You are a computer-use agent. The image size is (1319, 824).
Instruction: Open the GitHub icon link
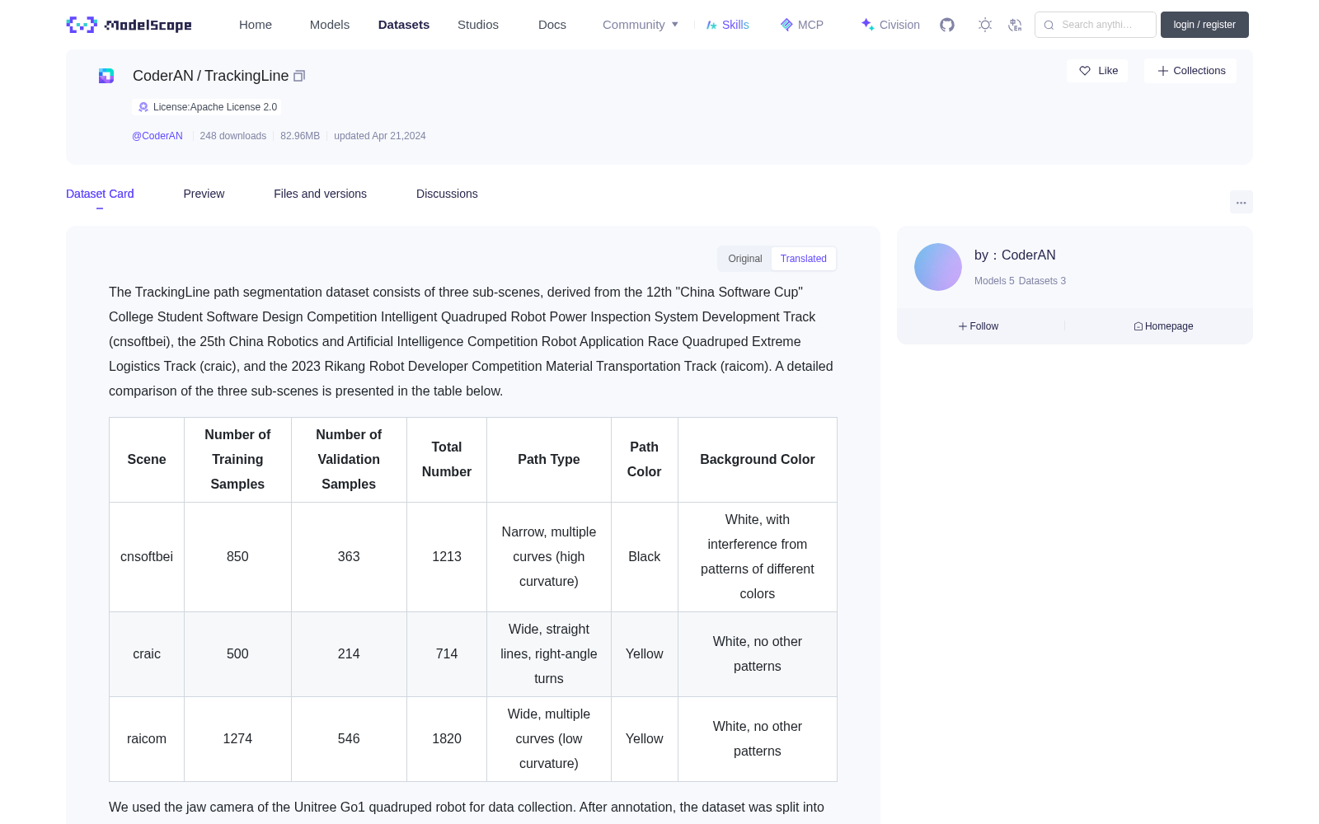tap(947, 25)
